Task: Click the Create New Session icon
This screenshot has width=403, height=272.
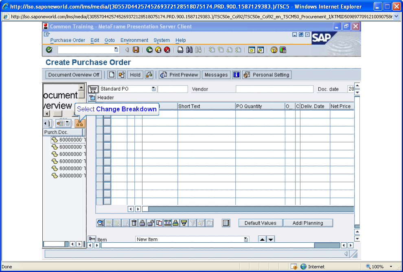Action: (252, 50)
